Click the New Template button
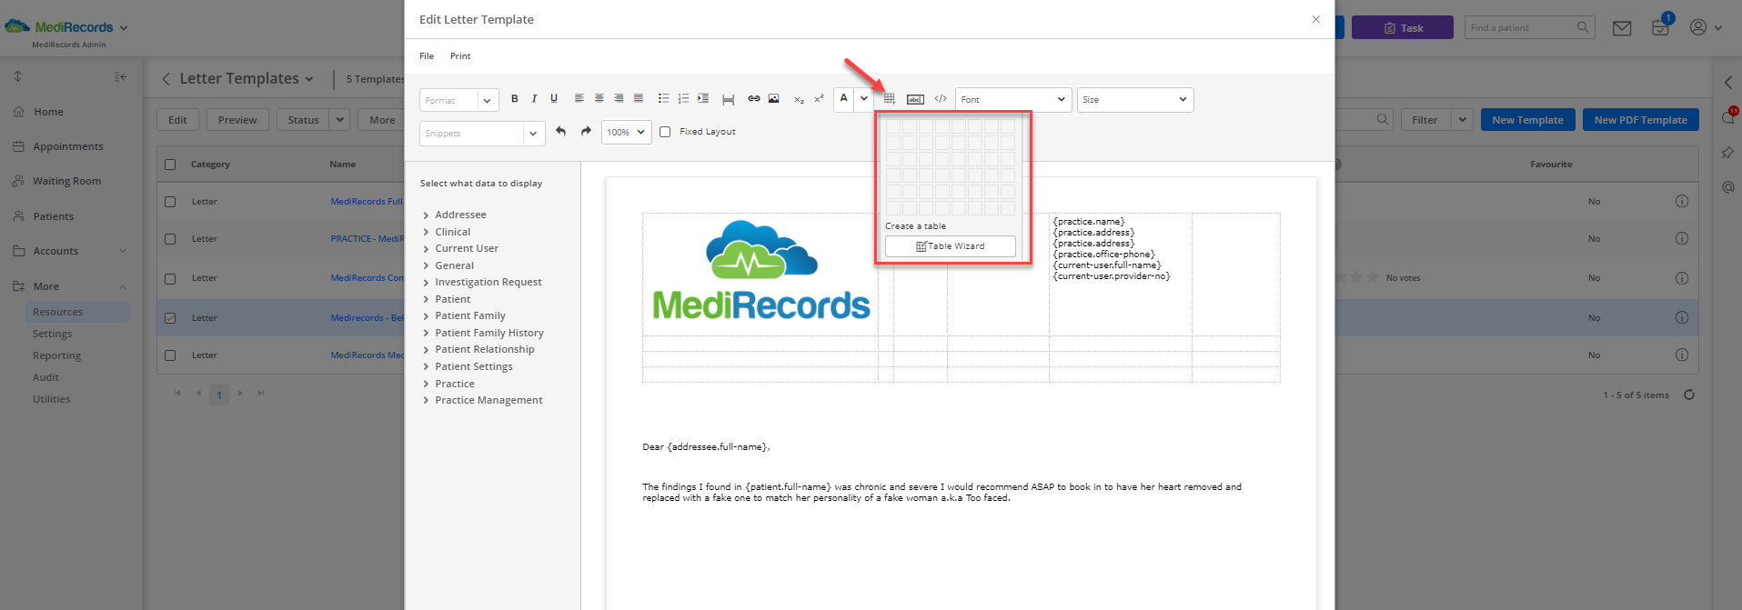Viewport: 1742px width, 610px height. [x=1527, y=120]
